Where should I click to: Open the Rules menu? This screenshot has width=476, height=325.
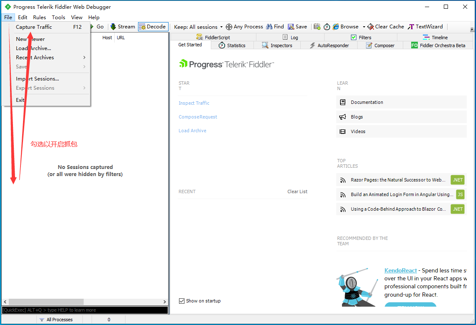click(39, 17)
